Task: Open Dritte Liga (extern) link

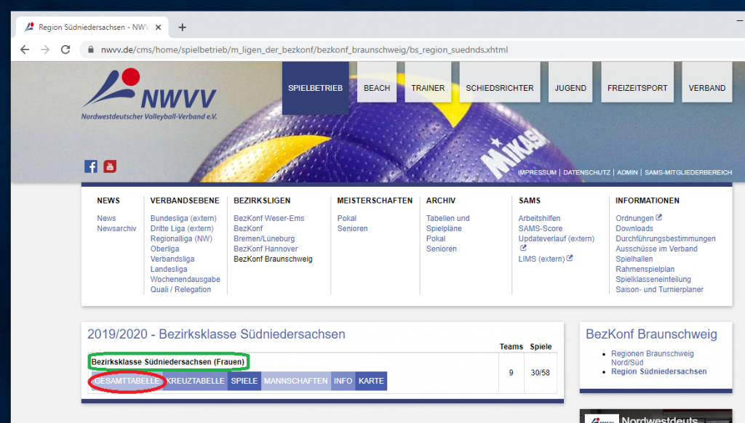Action: pos(182,228)
